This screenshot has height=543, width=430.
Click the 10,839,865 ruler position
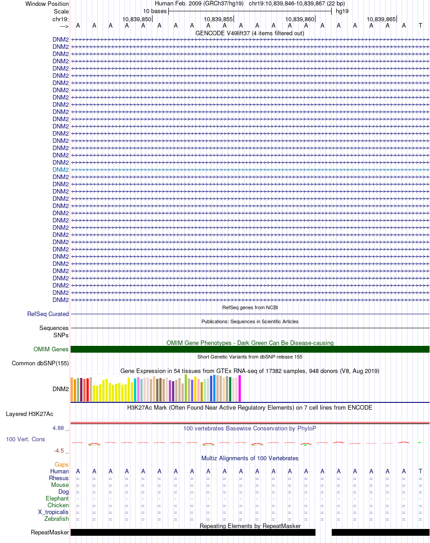(381, 19)
